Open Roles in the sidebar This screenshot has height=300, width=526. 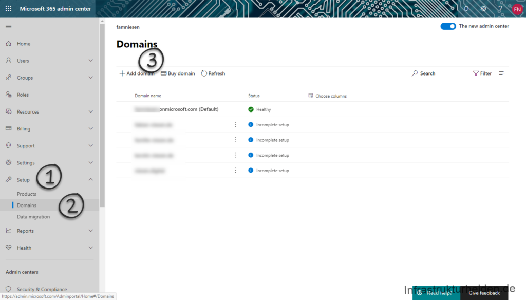(x=23, y=95)
